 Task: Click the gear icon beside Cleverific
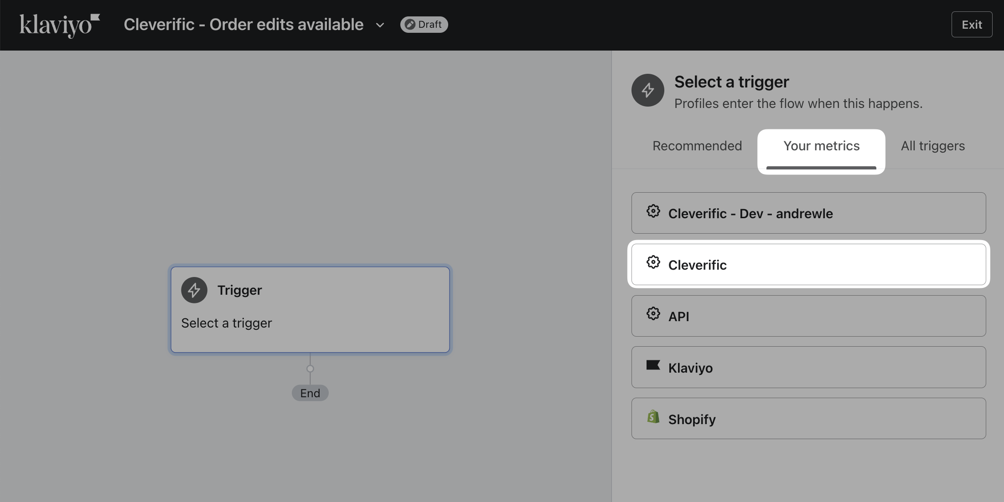[653, 262]
